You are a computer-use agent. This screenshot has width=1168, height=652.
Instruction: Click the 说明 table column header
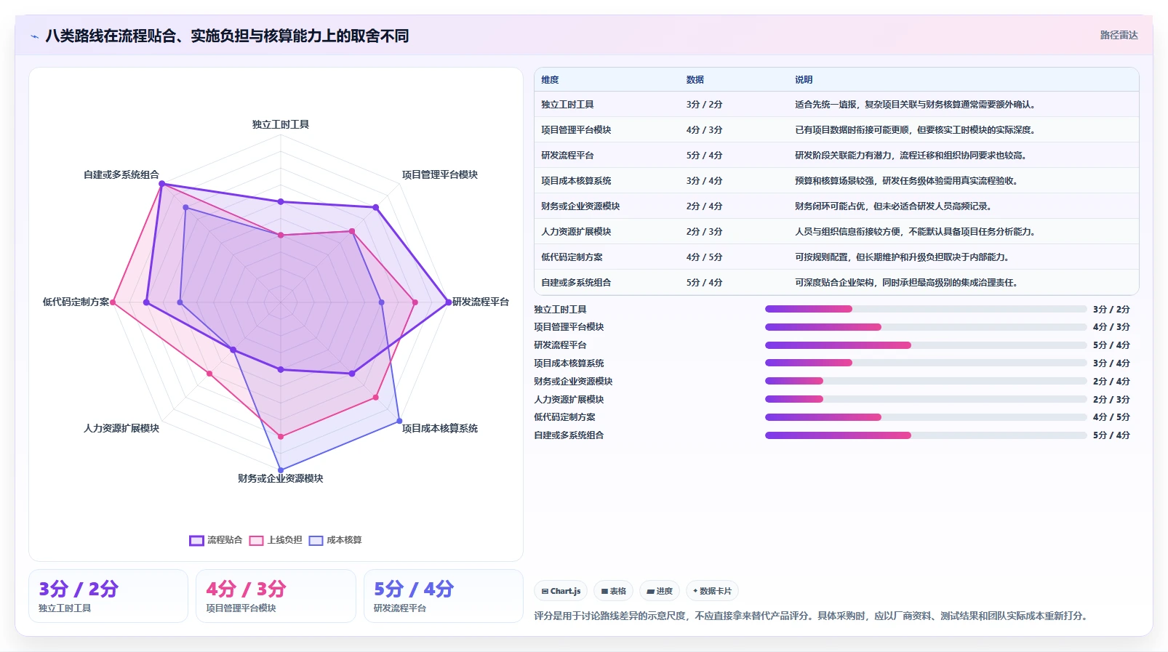(x=804, y=80)
